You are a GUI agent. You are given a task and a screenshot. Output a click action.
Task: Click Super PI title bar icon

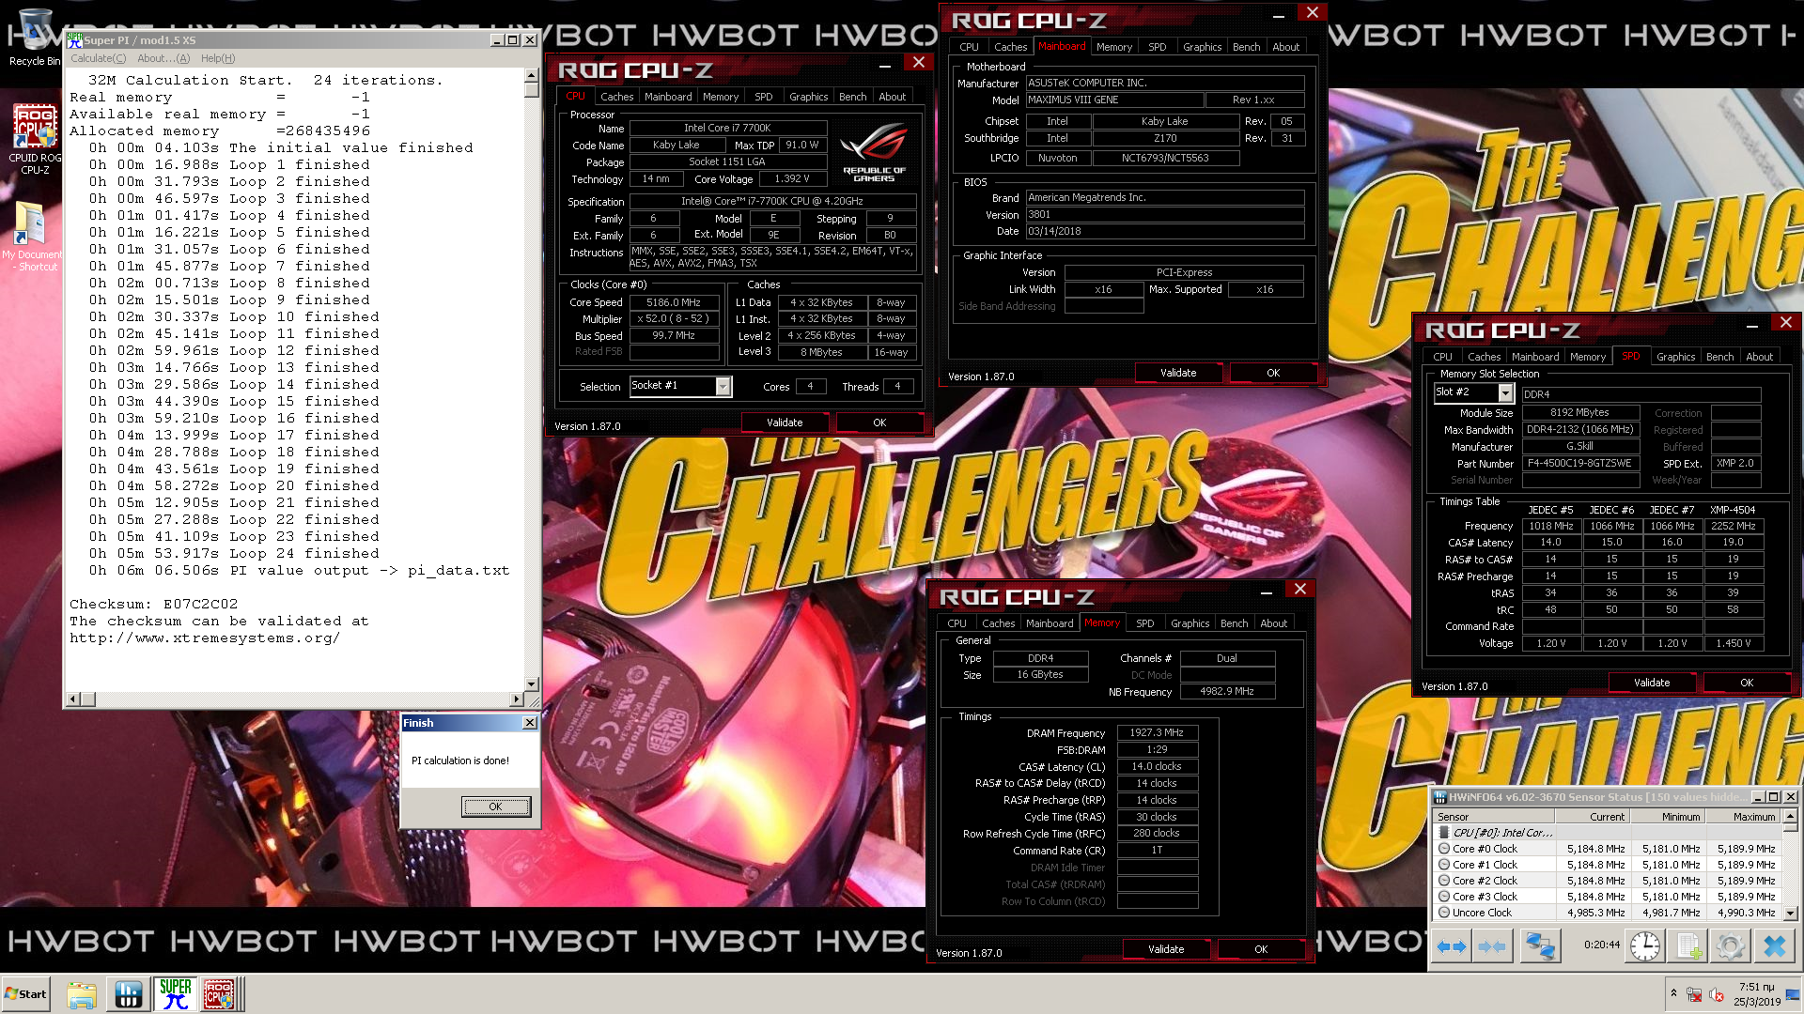(x=74, y=40)
